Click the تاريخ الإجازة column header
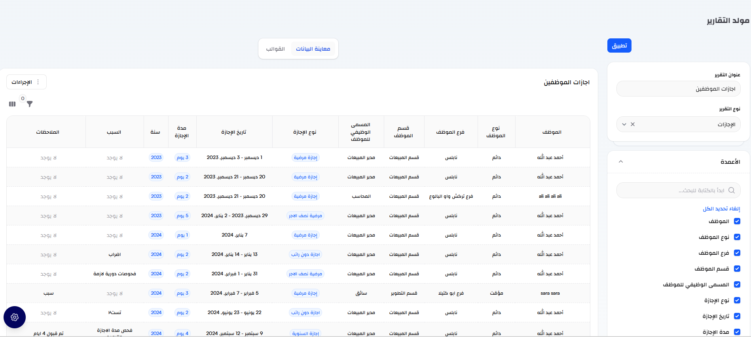 click(234, 132)
